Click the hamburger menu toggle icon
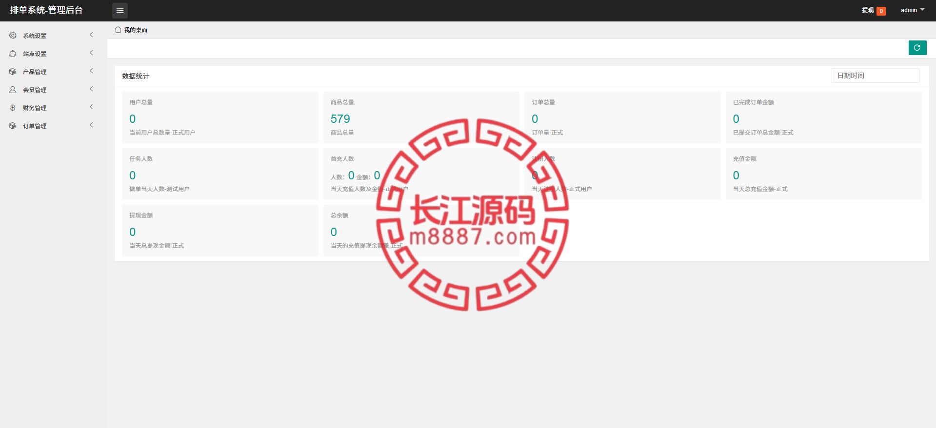Viewport: 936px width, 428px height. coord(120,10)
